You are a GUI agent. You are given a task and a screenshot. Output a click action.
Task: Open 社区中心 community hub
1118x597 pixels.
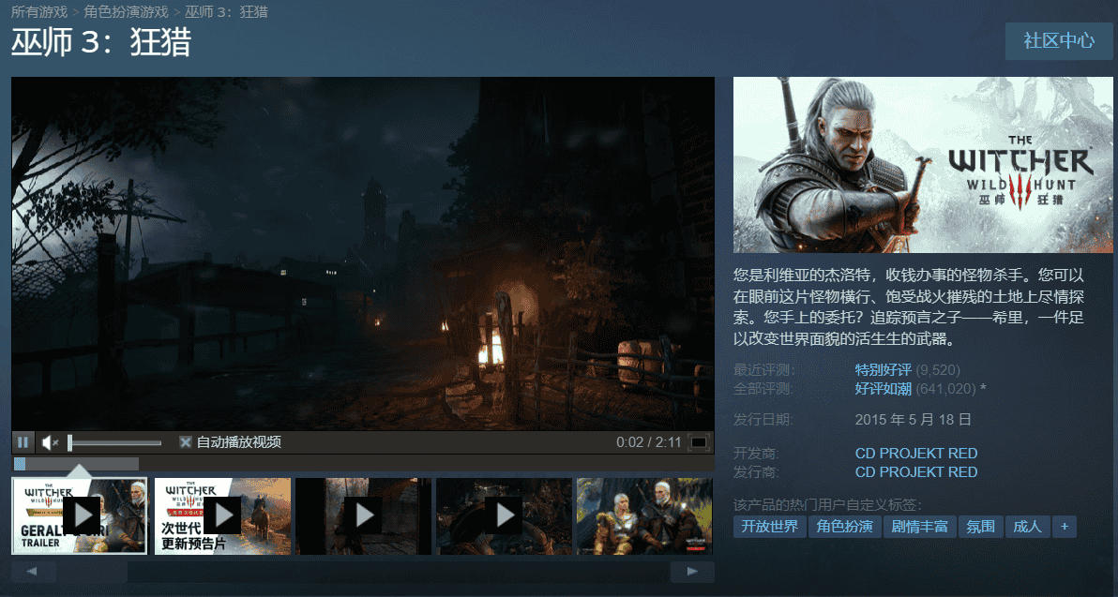[1059, 40]
